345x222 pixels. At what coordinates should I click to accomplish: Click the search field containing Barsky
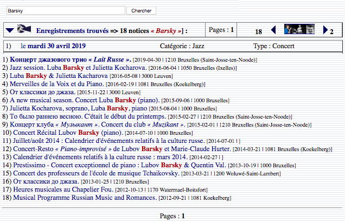66,10
